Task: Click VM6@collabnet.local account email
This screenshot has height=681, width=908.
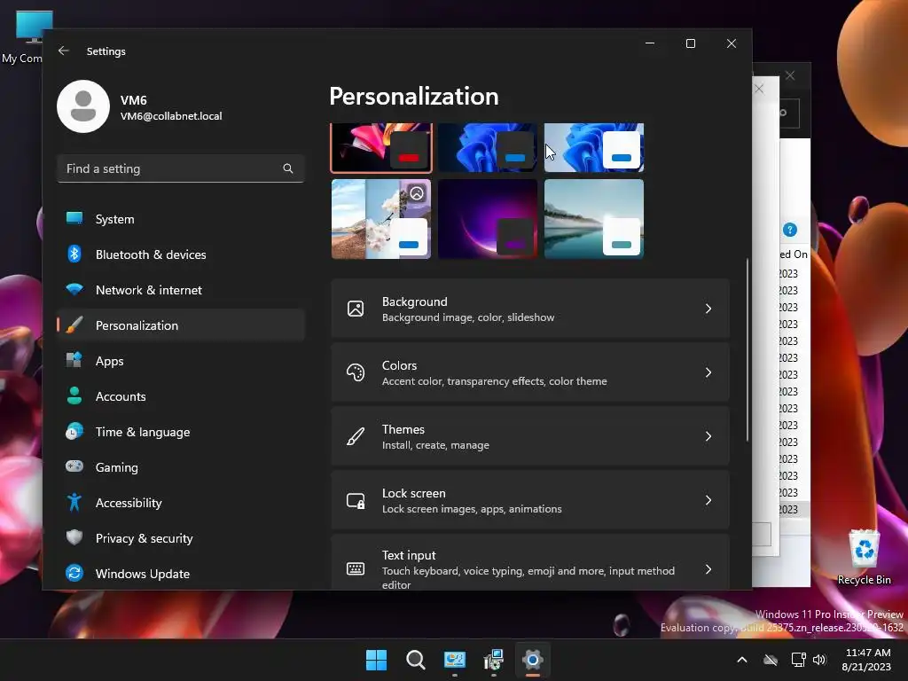Action: point(171,116)
